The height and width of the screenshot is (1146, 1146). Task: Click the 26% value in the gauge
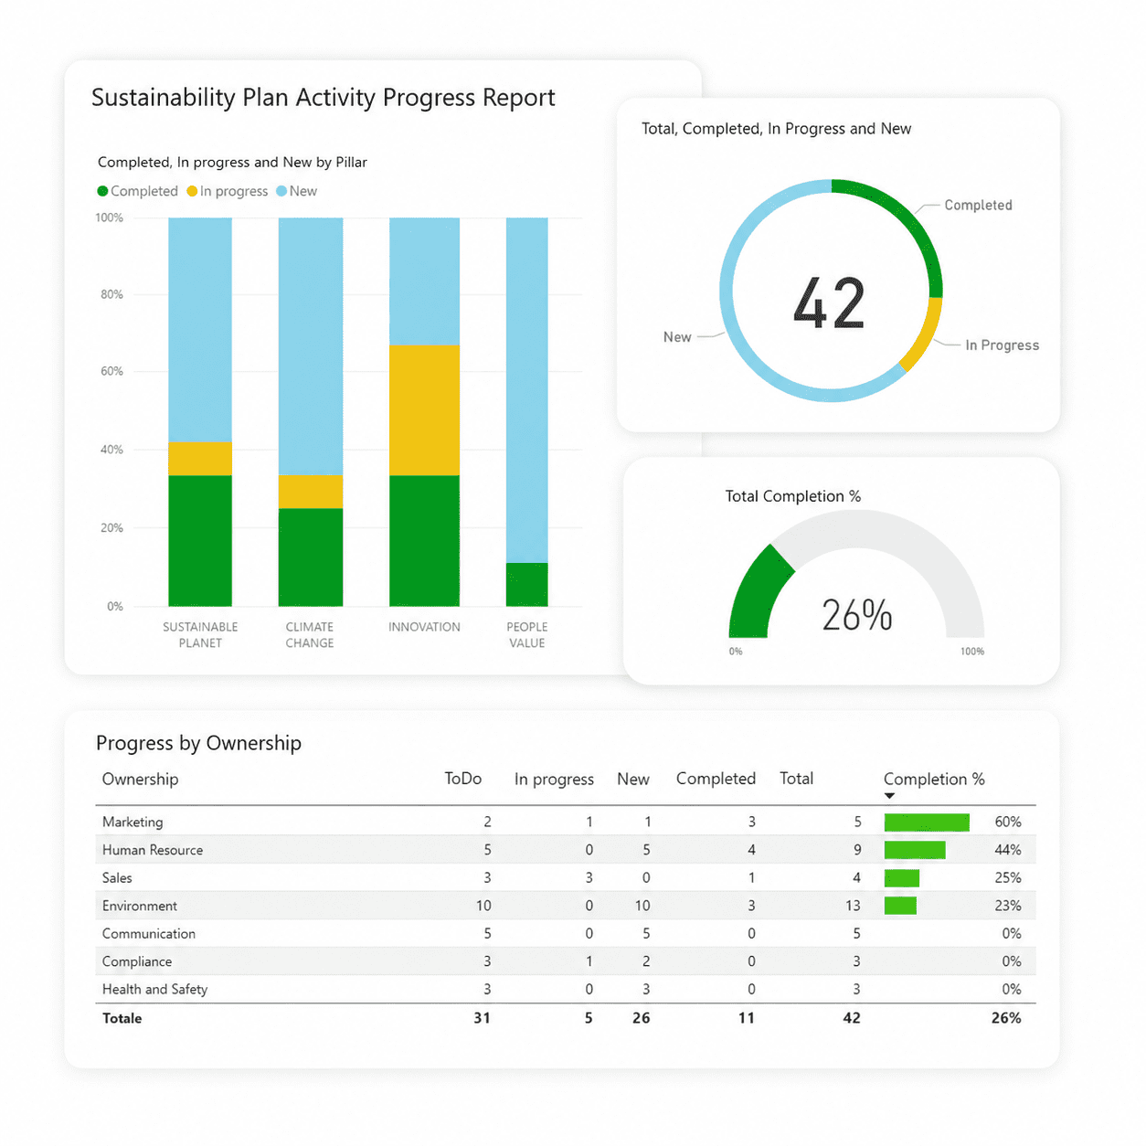856,615
